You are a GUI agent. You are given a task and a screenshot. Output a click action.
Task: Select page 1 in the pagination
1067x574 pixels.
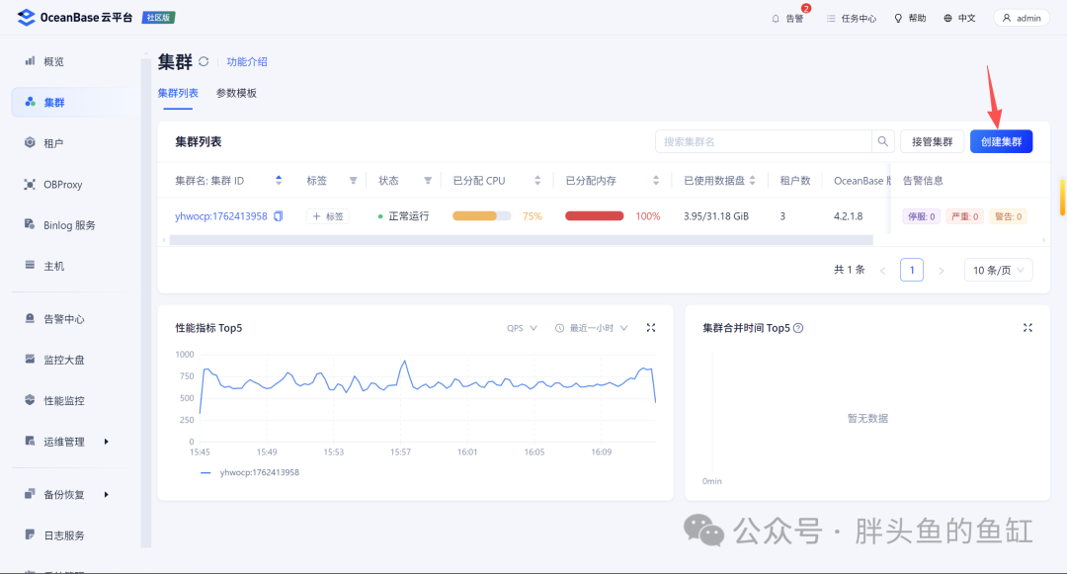point(912,270)
